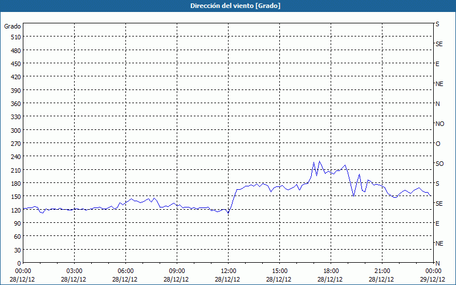Image resolution: width=456 pixels, height=285 pixels.
Task: Click the 270 degree axis label
Action: [17, 144]
